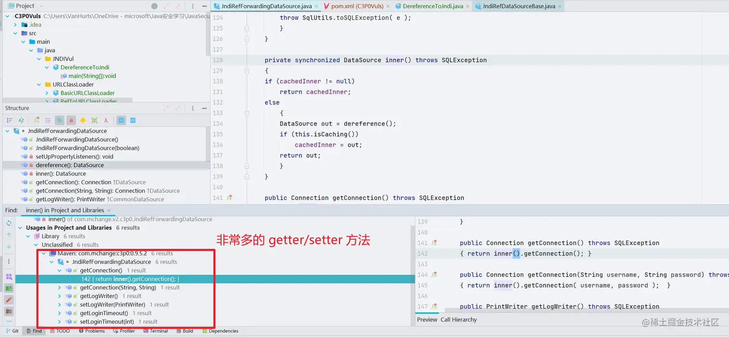The width and height of the screenshot is (729, 337).
Task: Open the Build tool window
Action: 185,331
